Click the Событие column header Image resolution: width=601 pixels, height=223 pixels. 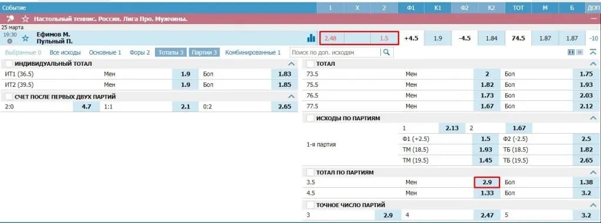tap(14, 8)
